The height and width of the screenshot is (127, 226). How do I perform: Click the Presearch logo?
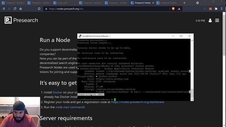tap(21, 20)
